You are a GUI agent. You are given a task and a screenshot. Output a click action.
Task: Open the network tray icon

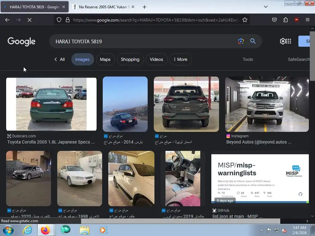pyautogui.click(x=277, y=230)
